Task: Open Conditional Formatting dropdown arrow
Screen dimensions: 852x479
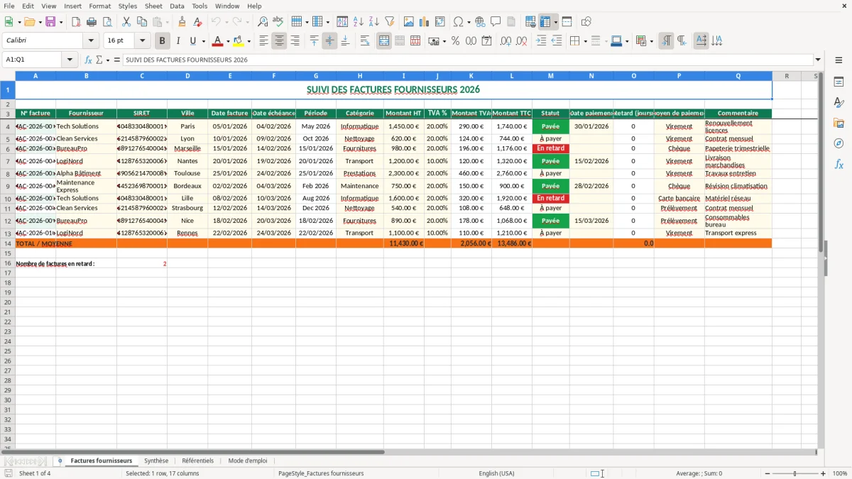Action: (x=651, y=41)
